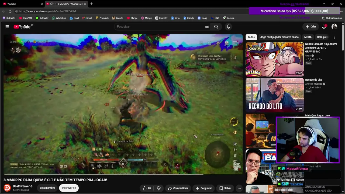345x194 pixels.
Task: Open the Deathweaver channel avatar
Action: [7, 188]
